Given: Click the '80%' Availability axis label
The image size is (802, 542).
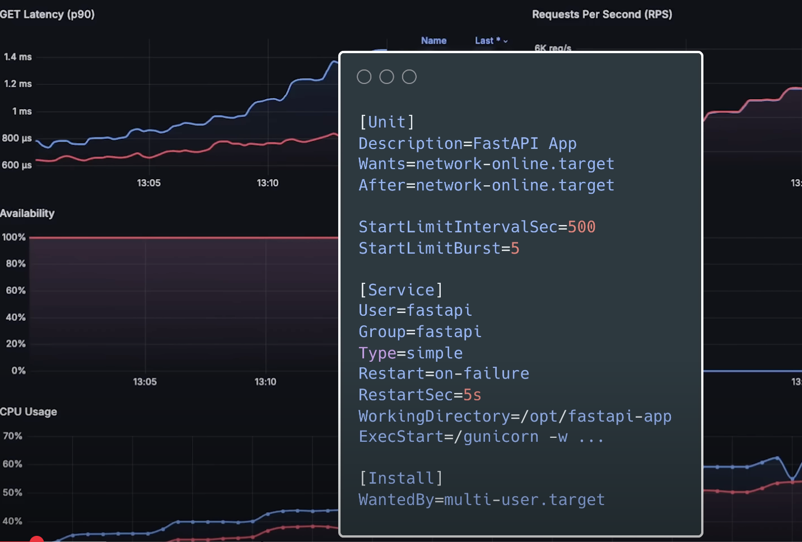Looking at the screenshot, I should [16, 264].
